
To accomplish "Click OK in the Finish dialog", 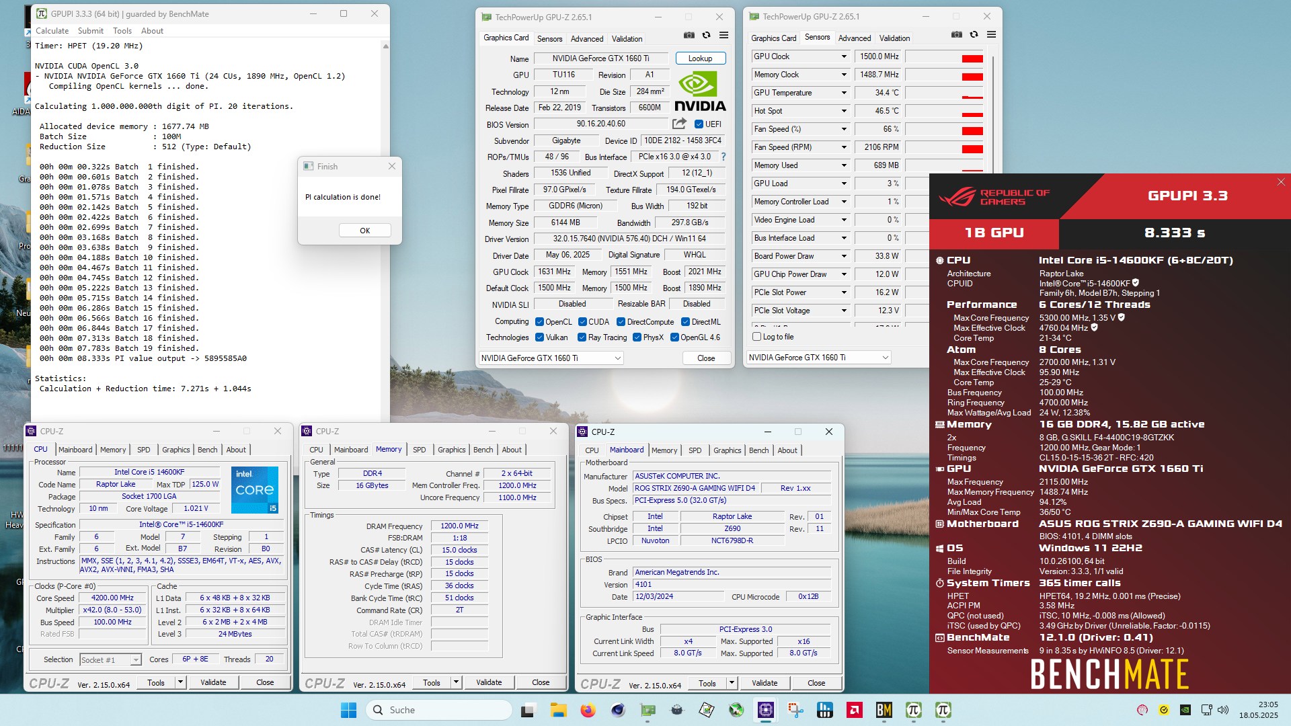I will 364,231.
